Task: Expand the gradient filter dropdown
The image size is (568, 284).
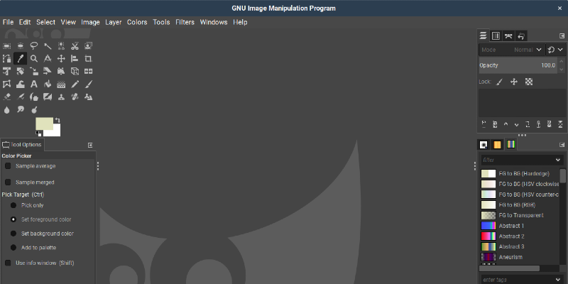Action: point(558,160)
